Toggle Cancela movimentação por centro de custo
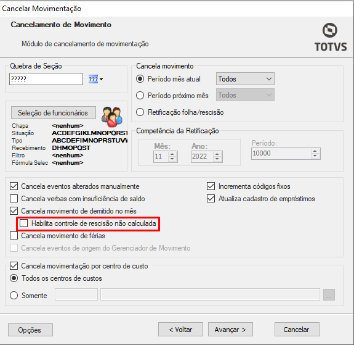Image resolution: width=354 pixels, height=345 pixels. [x=14, y=266]
